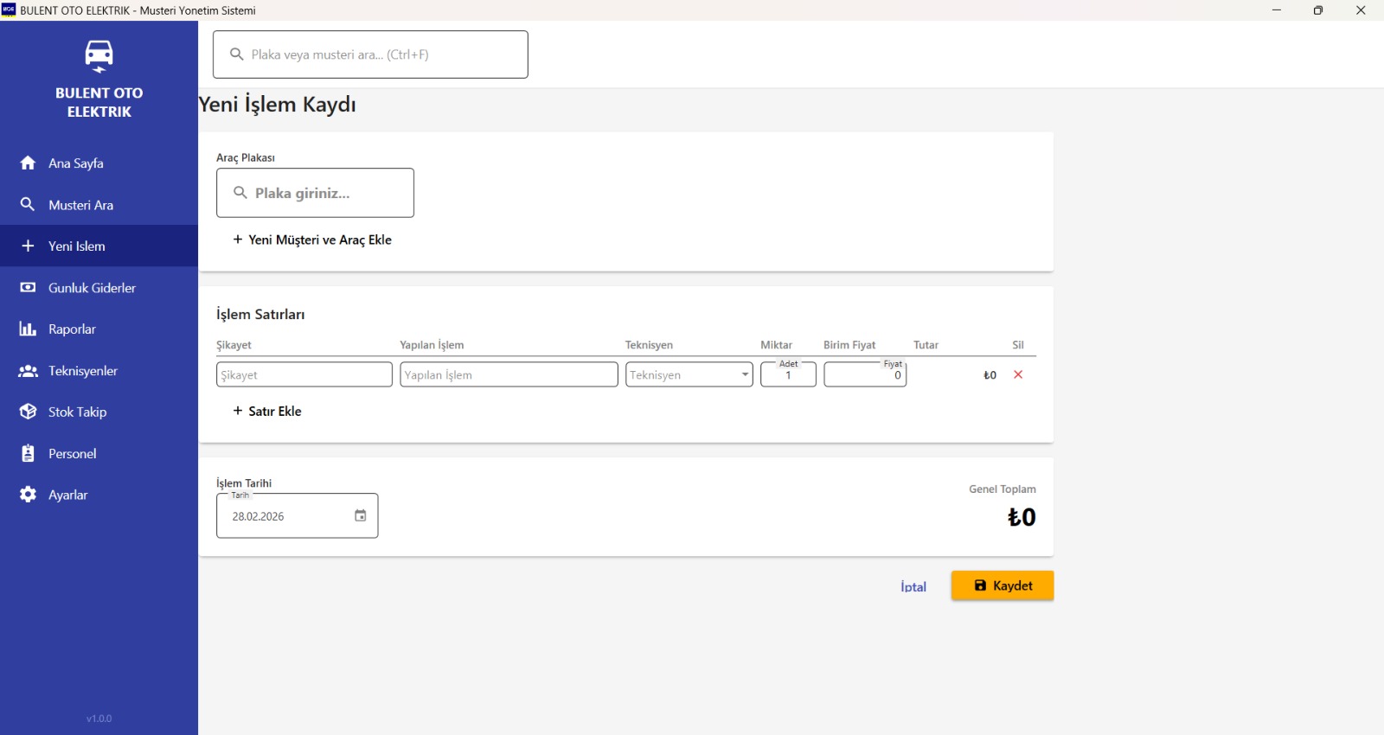Screen dimensions: 1384x735
Task: Click the home icon for Ana Sayfa
Action: (x=28, y=163)
